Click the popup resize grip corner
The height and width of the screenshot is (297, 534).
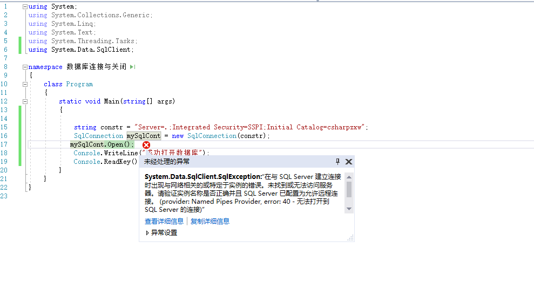coord(350,238)
